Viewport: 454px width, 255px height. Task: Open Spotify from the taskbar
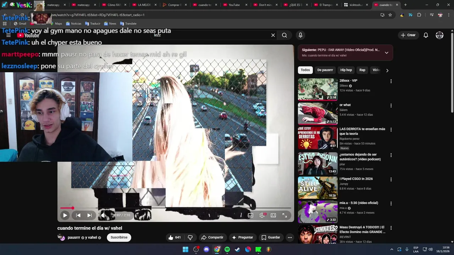pyautogui.click(x=227, y=249)
